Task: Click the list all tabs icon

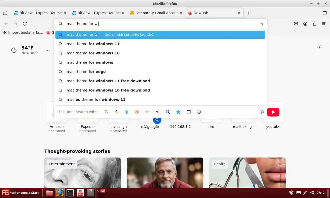Action: point(325,13)
